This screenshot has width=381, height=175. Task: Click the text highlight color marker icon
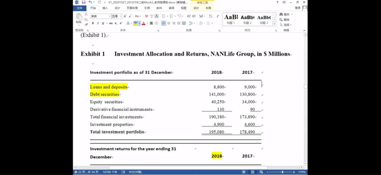[x=136, y=23]
